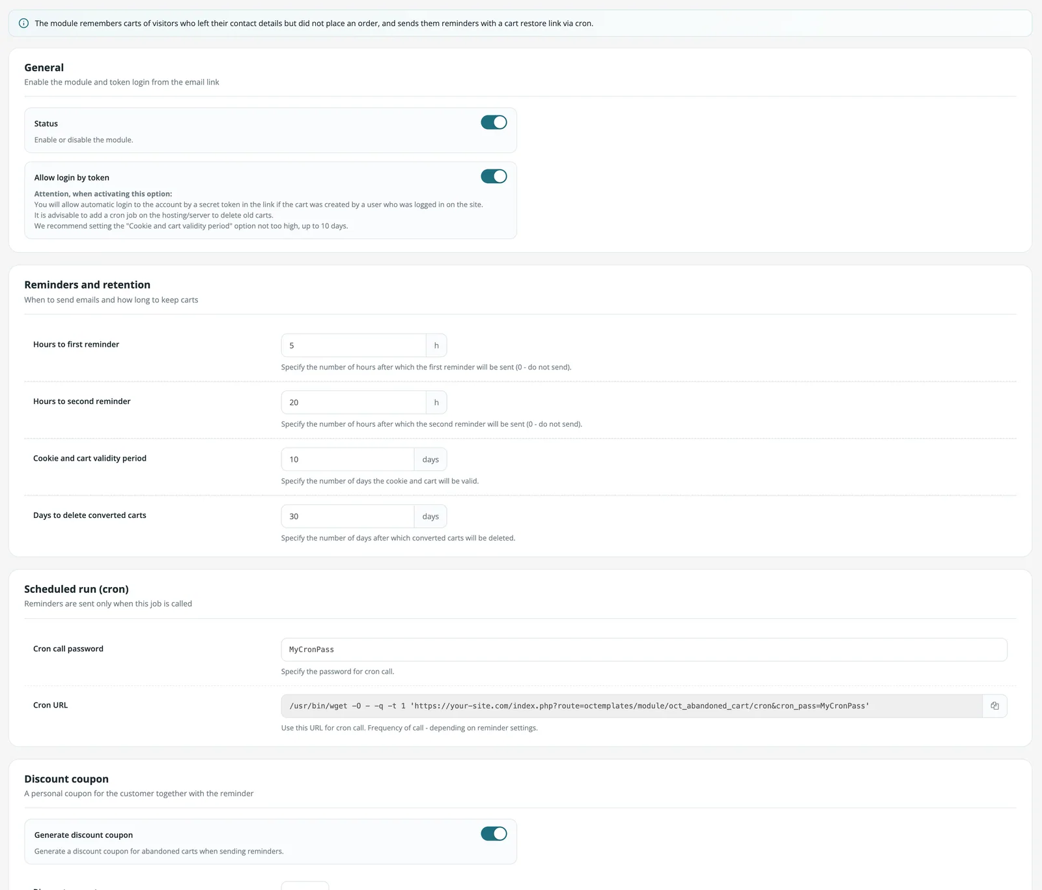Screen dimensions: 1042x890
Task: Click the 'Use this URL for cron call' hint
Action: coord(409,728)
